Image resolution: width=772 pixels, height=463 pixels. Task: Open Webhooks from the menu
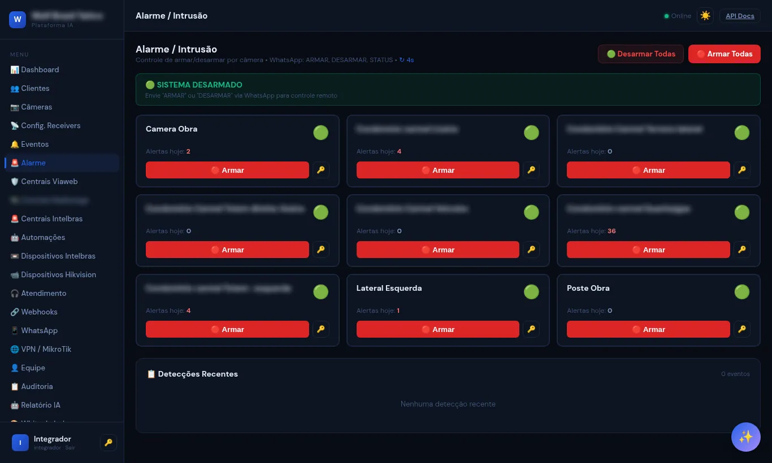(62, 312)
